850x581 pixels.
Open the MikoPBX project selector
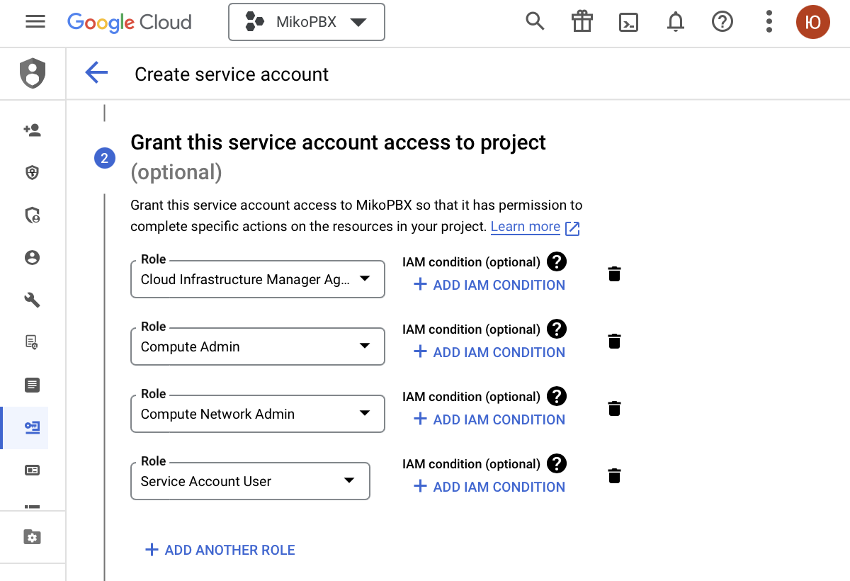click(306, 22)
